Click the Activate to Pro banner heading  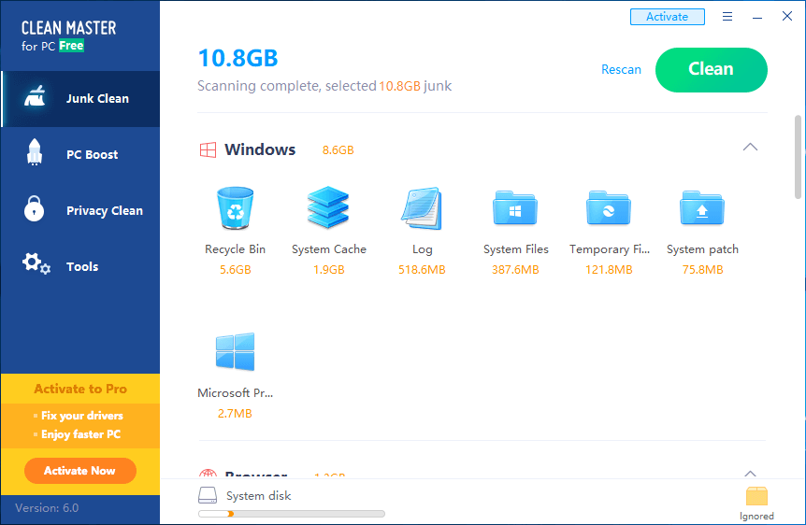tap(80, 389)
